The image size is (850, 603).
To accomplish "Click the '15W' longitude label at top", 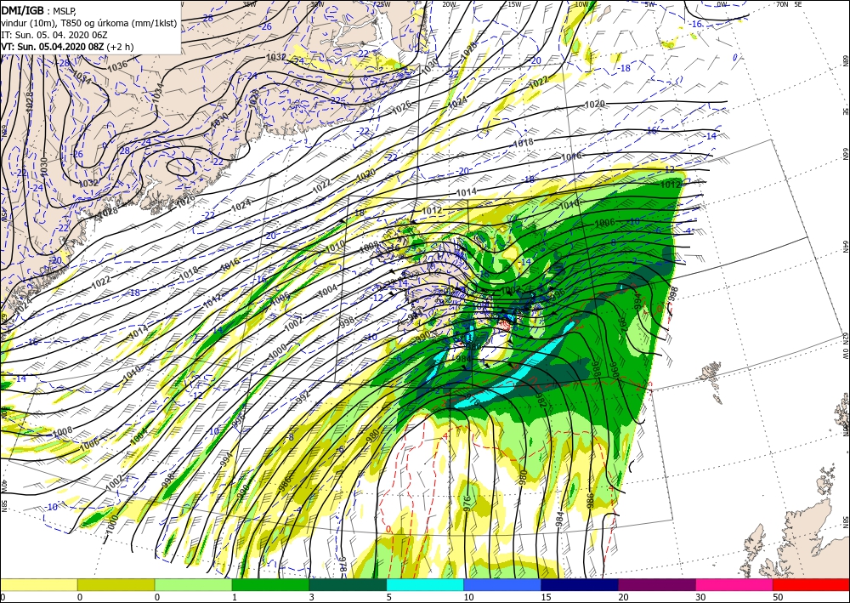I will point(514,3).
